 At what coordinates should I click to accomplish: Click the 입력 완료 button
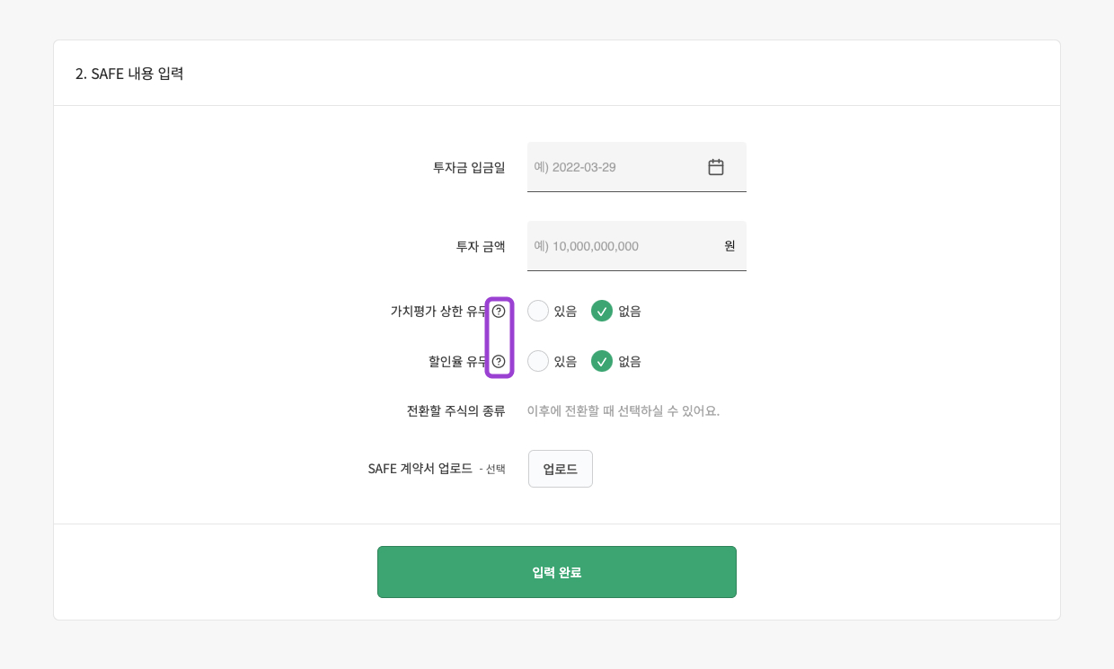pos(557,572)
